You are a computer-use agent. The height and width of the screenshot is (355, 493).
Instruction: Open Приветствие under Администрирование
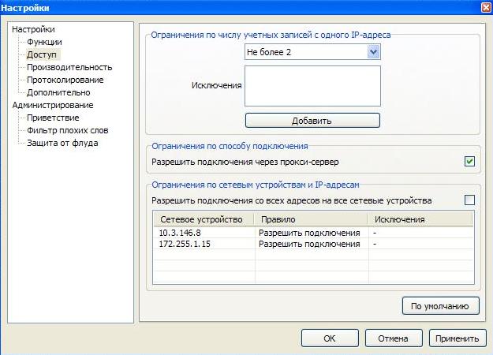click(x=53, y=118)
